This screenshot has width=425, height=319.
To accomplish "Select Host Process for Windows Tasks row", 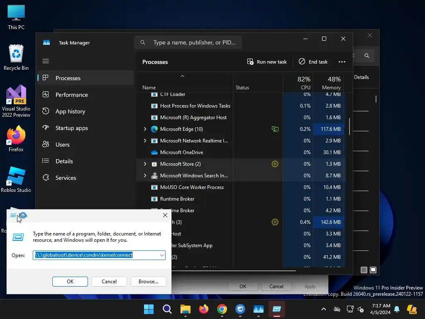I will pyautogui.click(x=241, y=106).
